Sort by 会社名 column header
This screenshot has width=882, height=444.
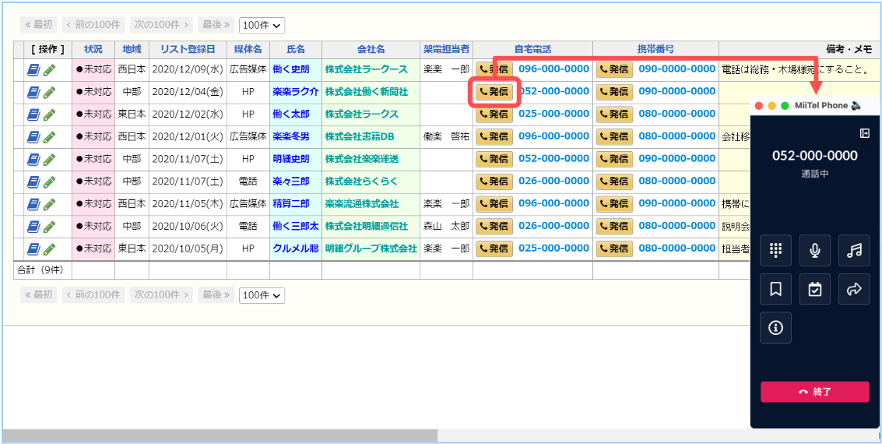point(371,49)
